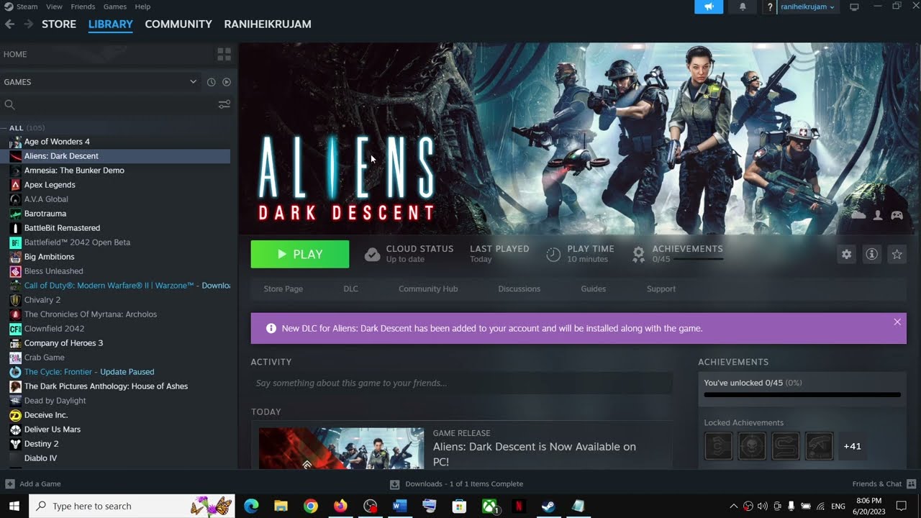The width and height of the screenshot is (921, 518).
Task: Show hidden system tray icons chevron
Action: pyautogui.click(x=733, y=506)
